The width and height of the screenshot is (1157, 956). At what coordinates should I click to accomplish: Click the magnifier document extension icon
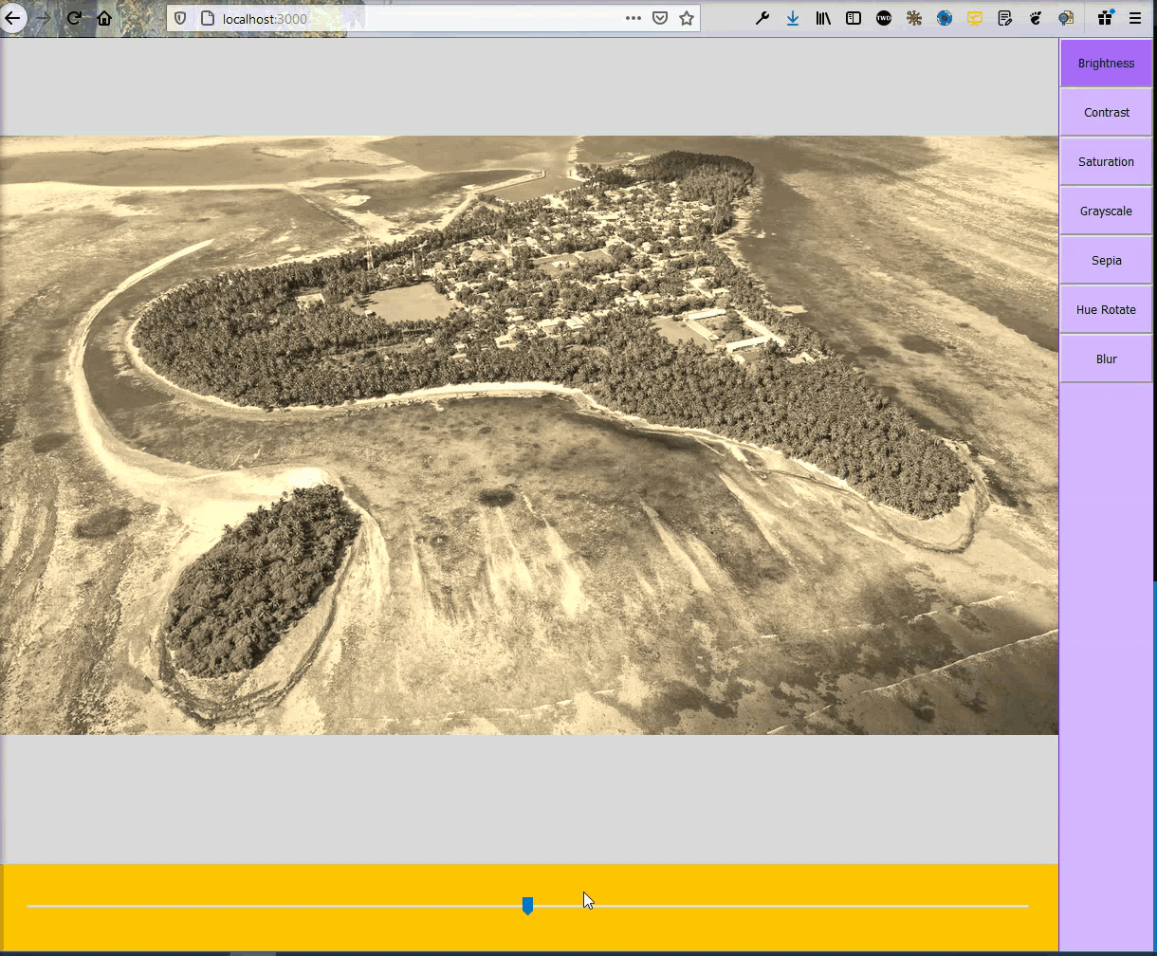coord(1066,18)
